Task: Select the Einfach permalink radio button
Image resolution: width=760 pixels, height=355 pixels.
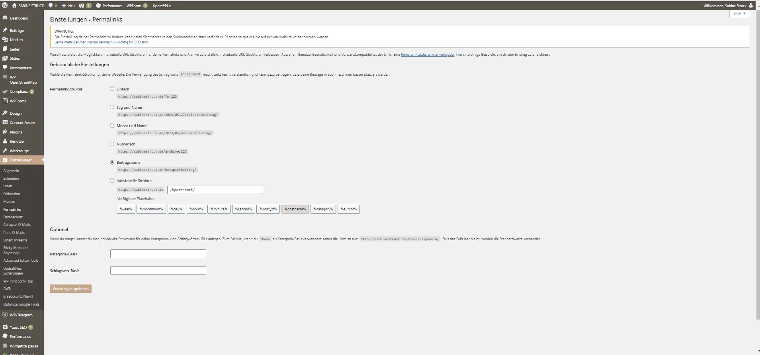Action: pyautogui.click(x=112, y=89)
